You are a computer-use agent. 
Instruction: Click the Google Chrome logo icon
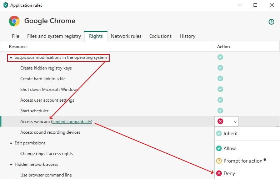pos(14,21)
